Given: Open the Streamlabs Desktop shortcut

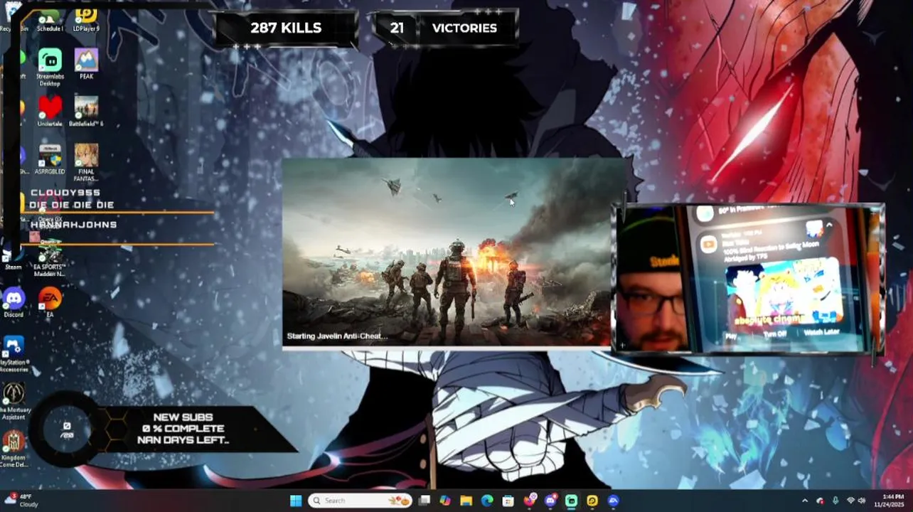Looking at the screenshot, I should (x=50, y=68).
